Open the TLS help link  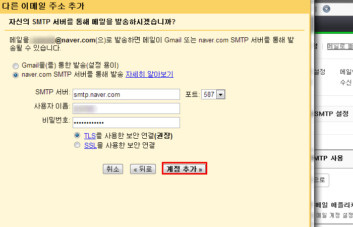pos(90,136)
